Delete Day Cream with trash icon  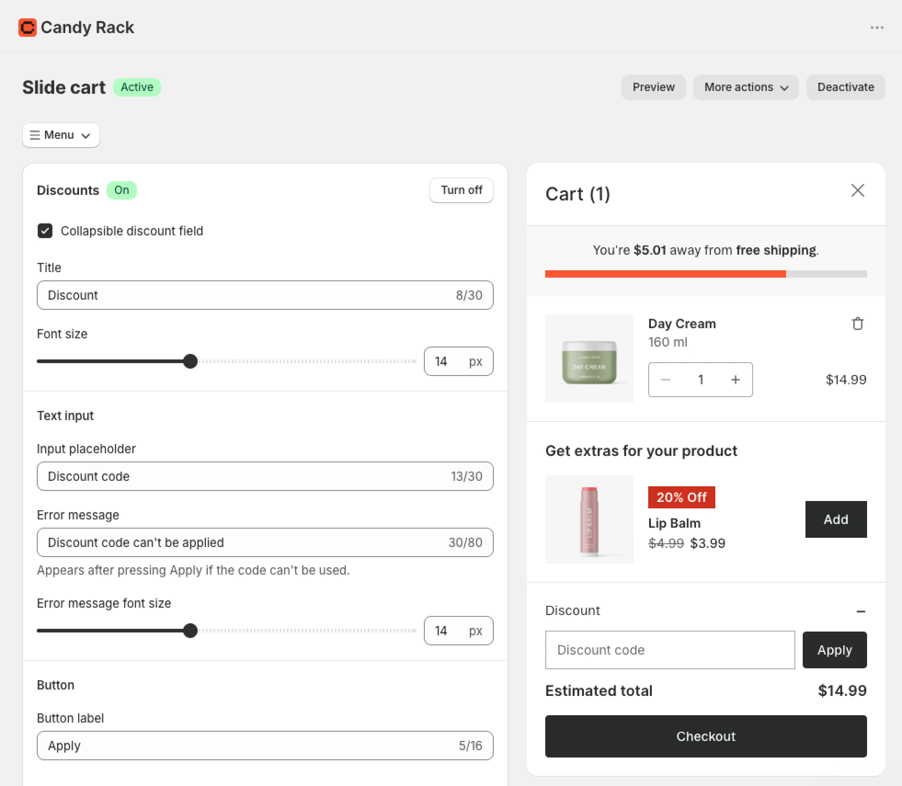click(857, 324)
